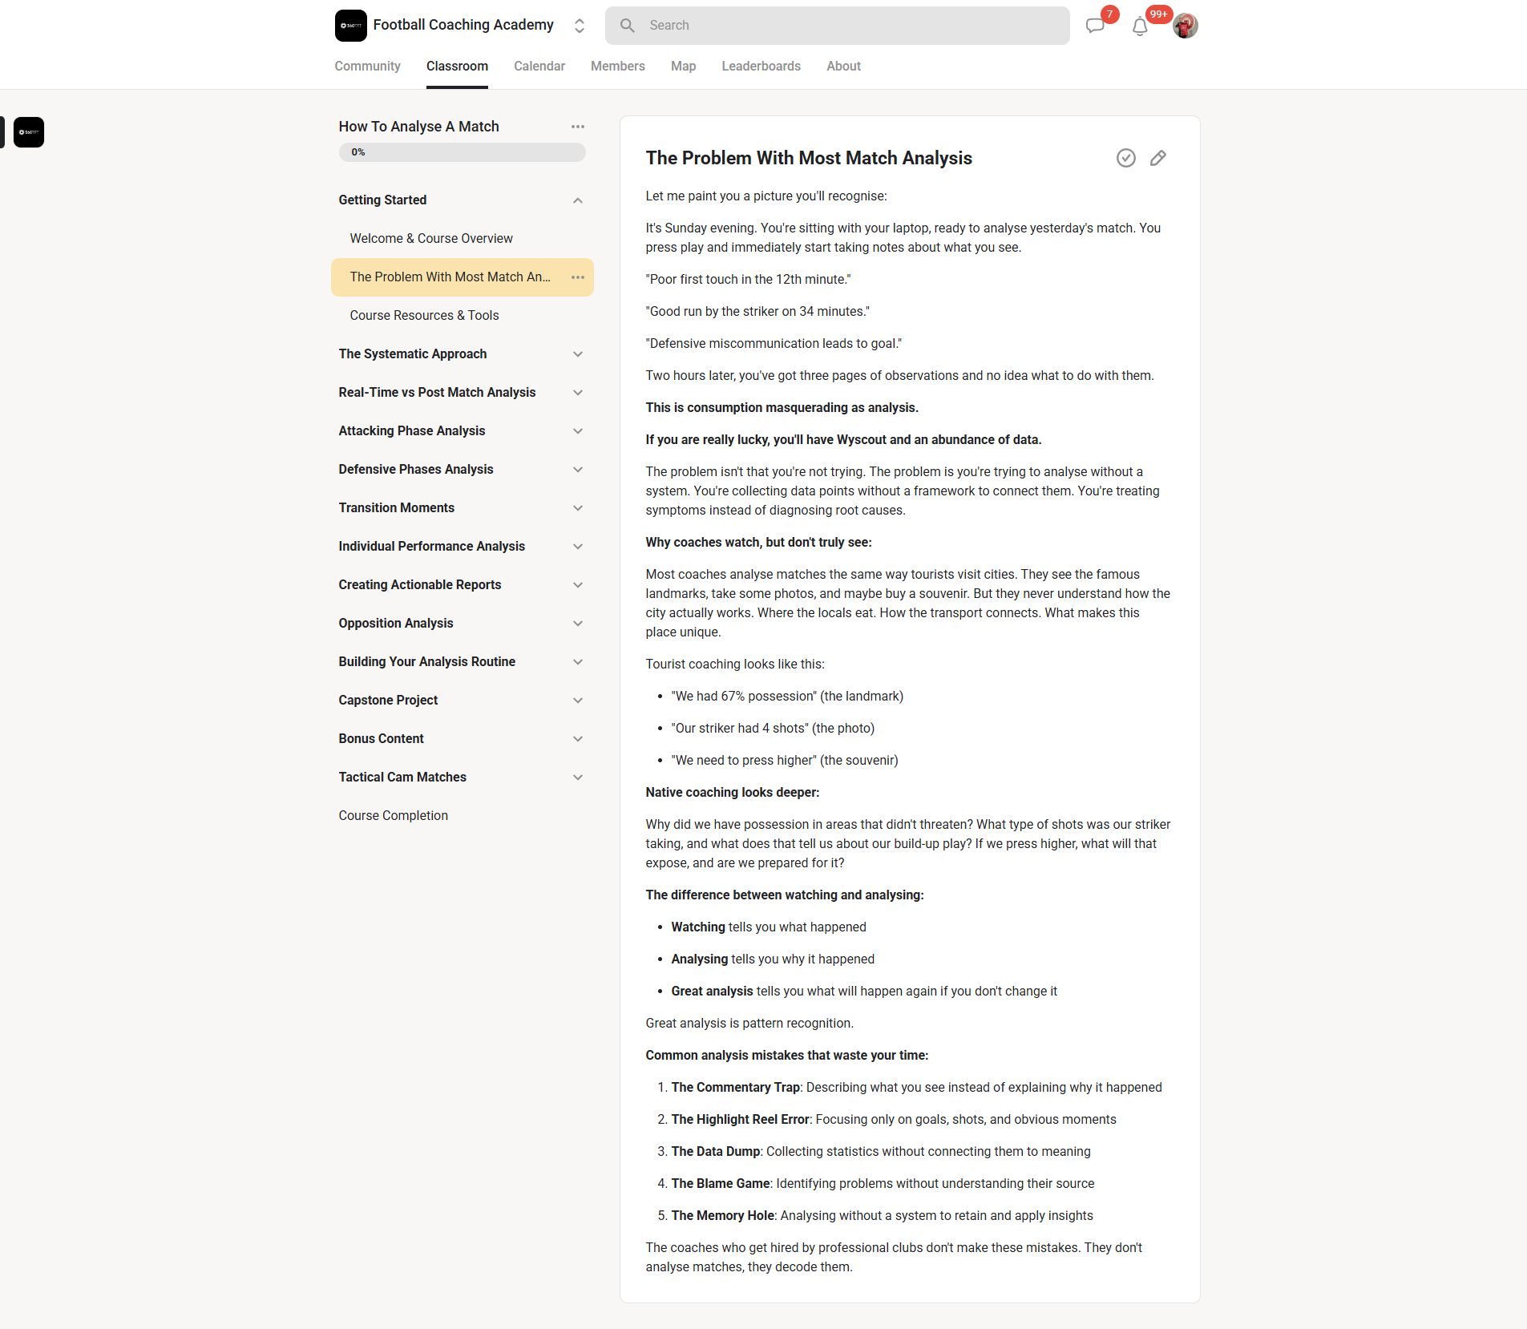Expand the Tactical Cam Matches section

click(x=577, y=778)
